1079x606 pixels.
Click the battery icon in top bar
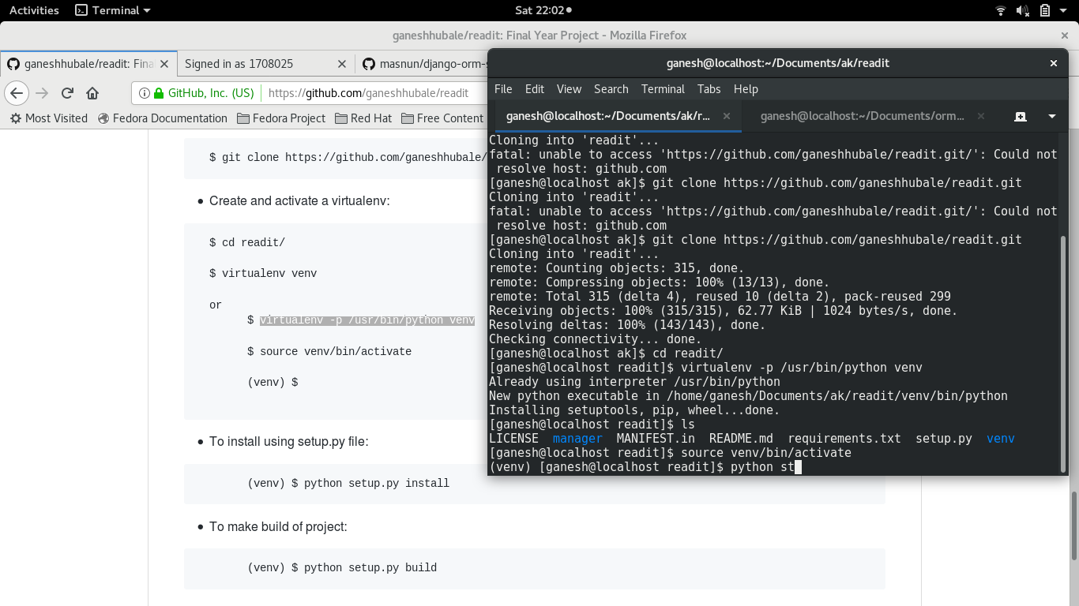(x=1045, y=10)
